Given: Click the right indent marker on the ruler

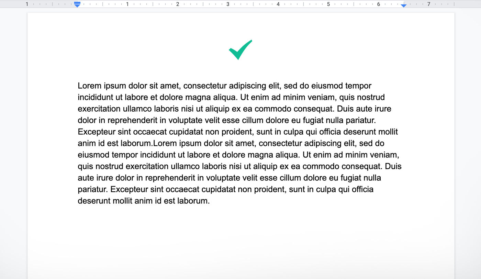Looking at the screenshot, I should tap(403, 6).
